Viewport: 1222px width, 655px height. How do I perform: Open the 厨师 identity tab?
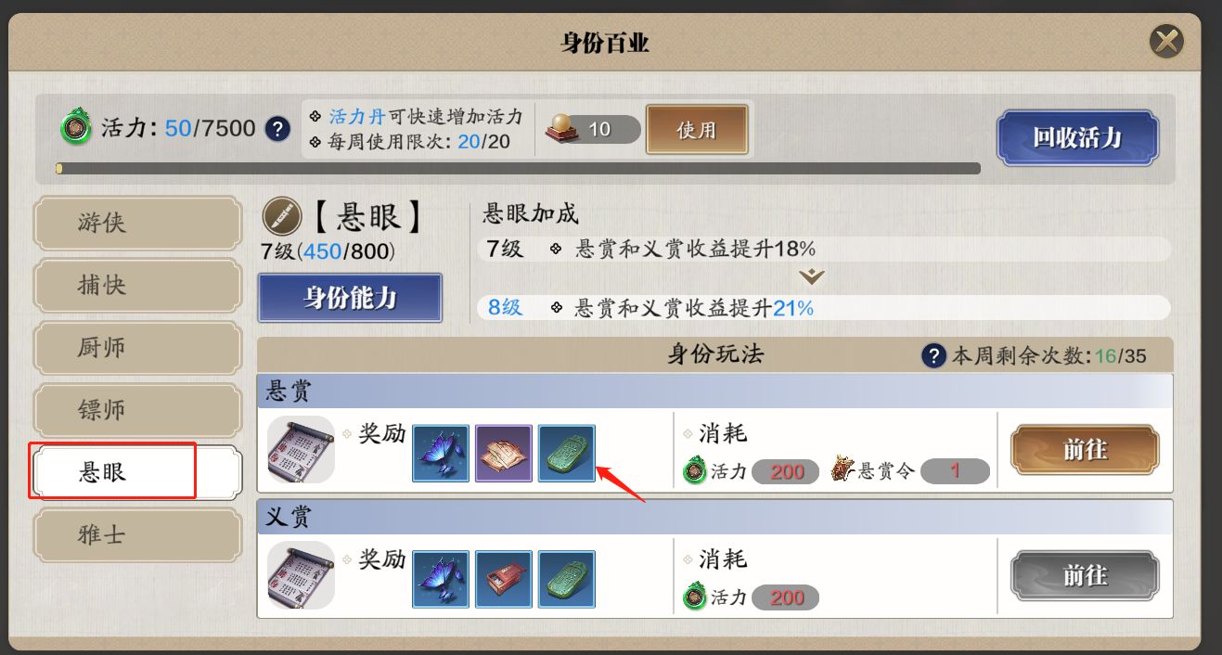(137, 348)
